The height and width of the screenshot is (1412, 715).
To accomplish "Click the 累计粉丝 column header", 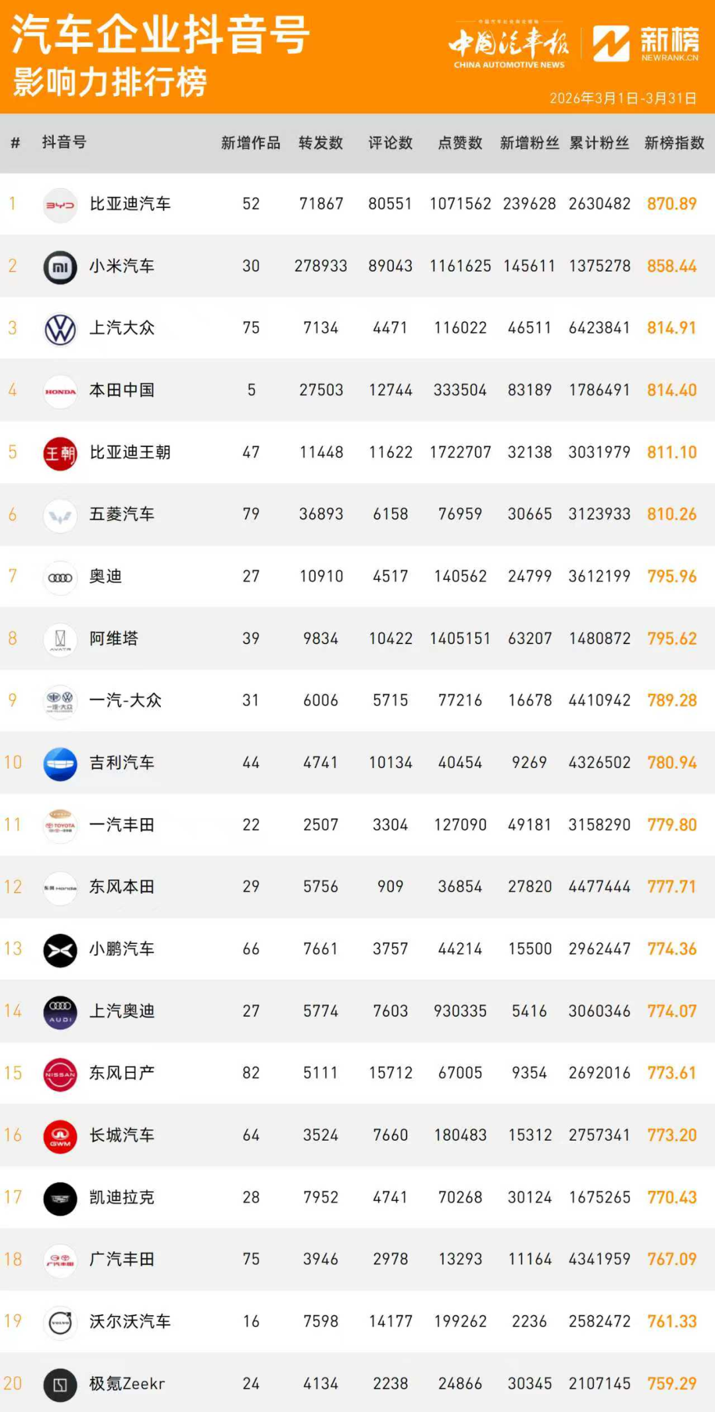I will 599,143.
